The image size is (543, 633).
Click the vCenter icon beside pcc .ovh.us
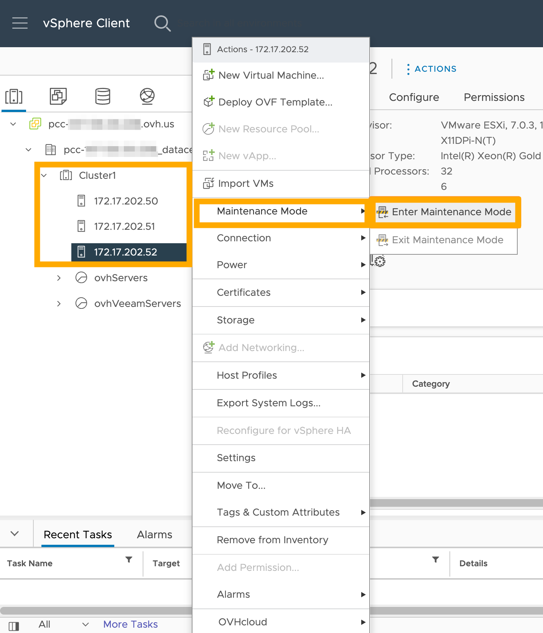point(35,124)
